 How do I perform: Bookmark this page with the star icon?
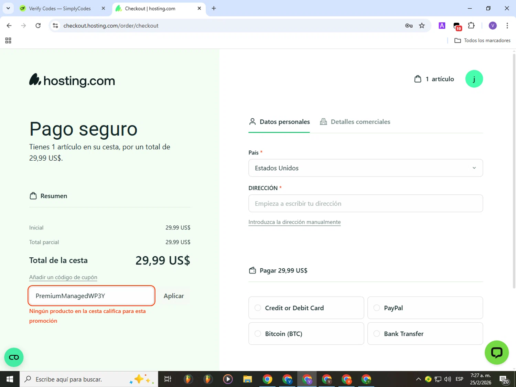coord(422,25)
